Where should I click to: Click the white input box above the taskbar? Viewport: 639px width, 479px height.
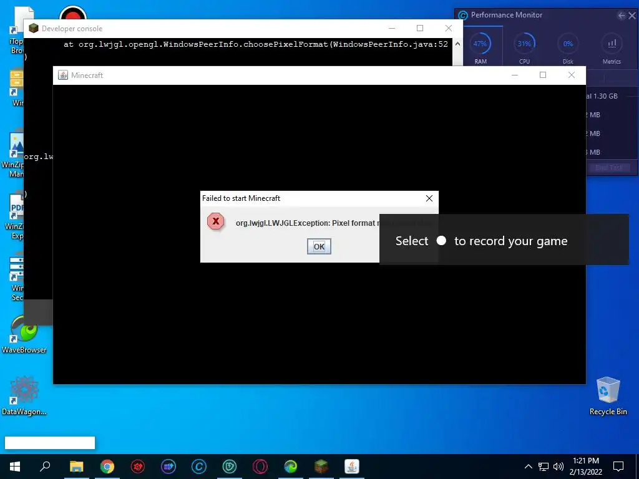(50, 443)
